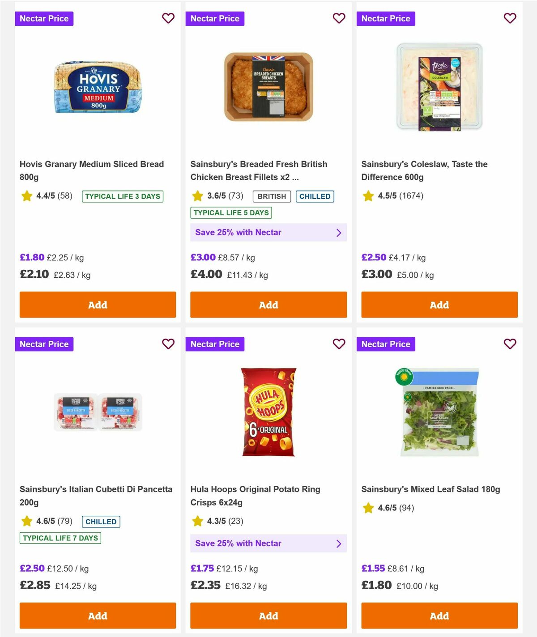
Task: Click the Nectar Price banner on the bread
Action: tap(44, 18)
